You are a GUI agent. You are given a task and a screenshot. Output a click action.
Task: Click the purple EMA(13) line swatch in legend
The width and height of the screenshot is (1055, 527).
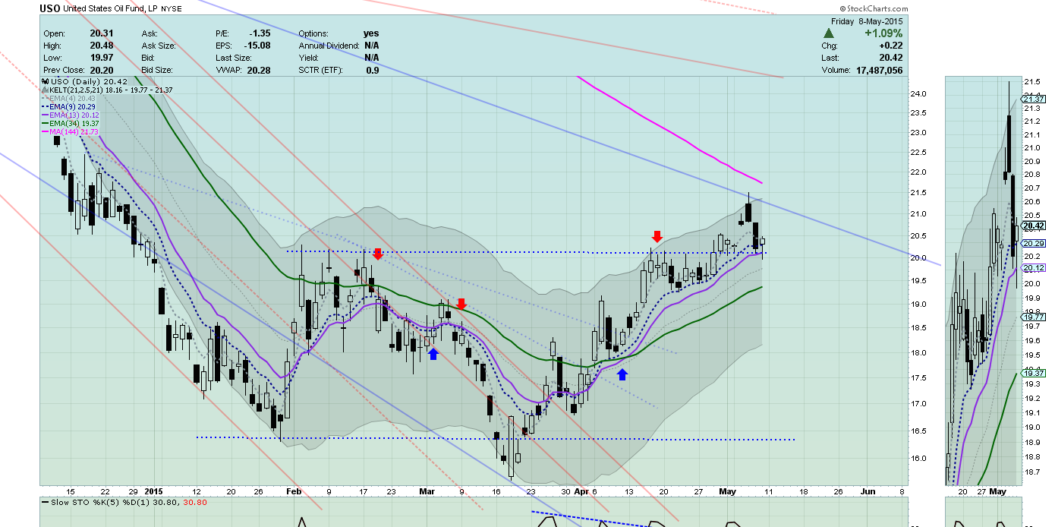[46, 115]
